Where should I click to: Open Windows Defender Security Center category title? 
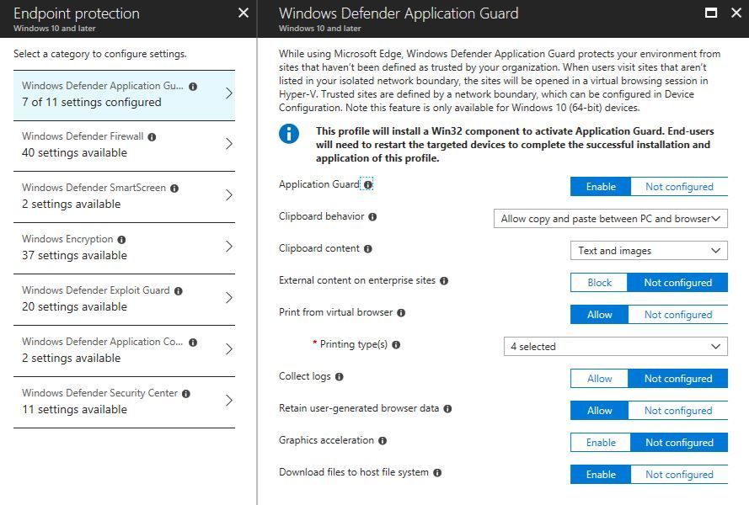pos(99,393)
